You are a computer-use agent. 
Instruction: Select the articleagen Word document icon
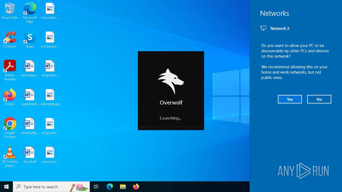coord(30,69)
